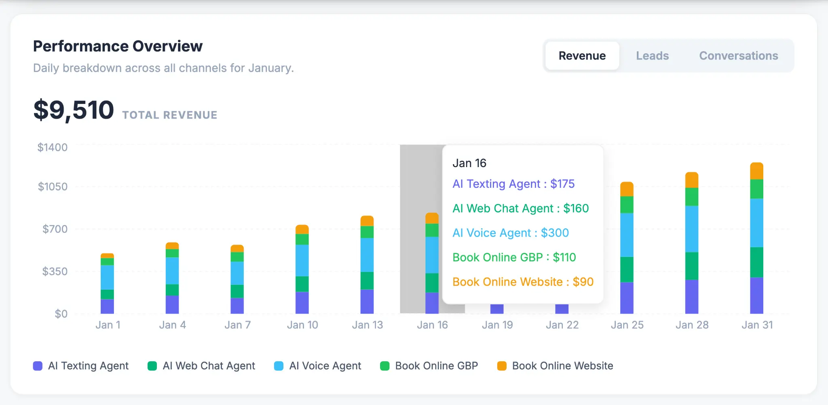
Task: Select the Jan 1 stacked bar
Action: coord(107,283)
